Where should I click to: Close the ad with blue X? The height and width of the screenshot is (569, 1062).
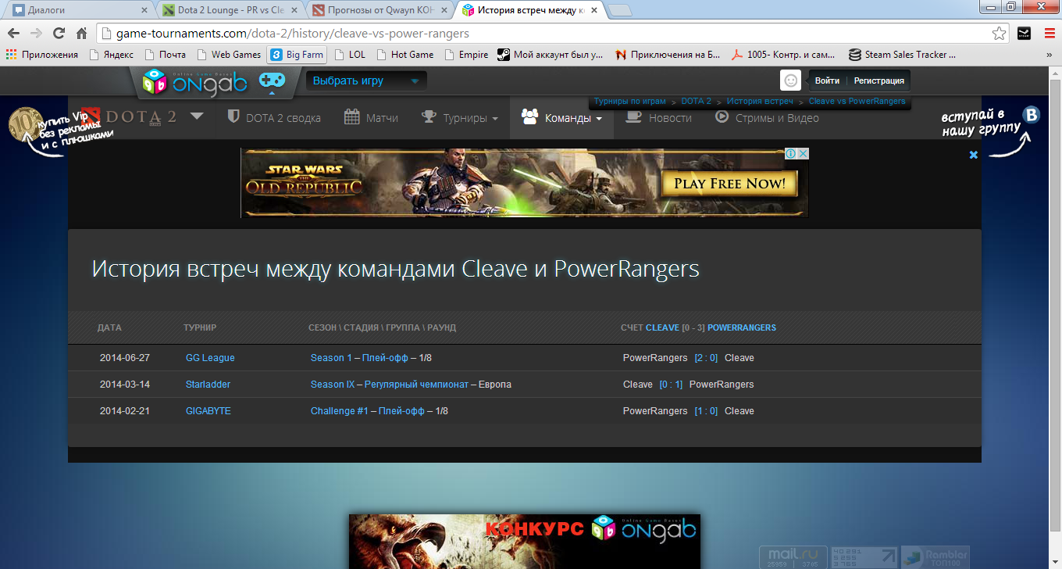(x=973, y=155)
